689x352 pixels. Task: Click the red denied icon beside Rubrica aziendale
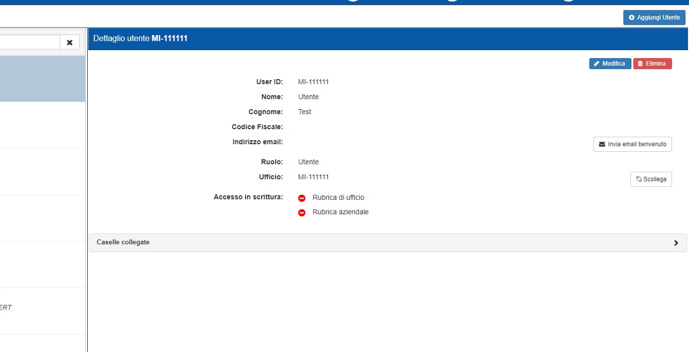[302, 213]
